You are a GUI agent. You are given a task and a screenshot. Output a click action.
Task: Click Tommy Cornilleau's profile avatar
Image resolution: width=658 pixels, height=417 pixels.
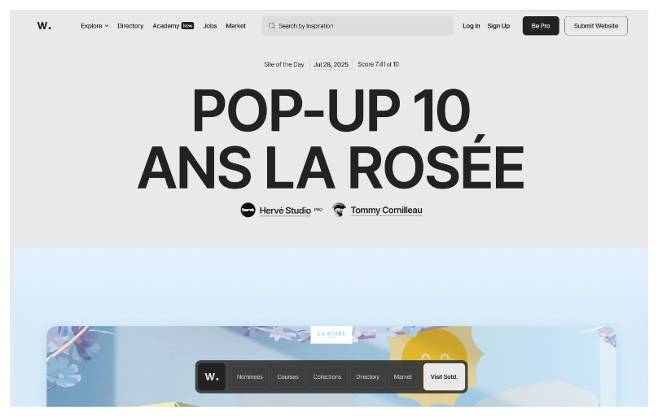339,210
